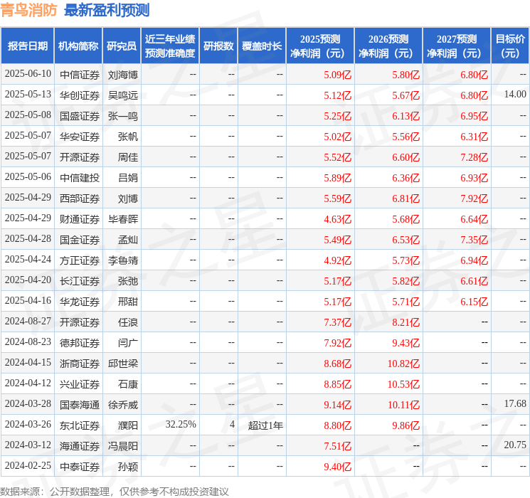Click the 研究员 column header
This screenshot has height=498, width=530.
(122, 46)
